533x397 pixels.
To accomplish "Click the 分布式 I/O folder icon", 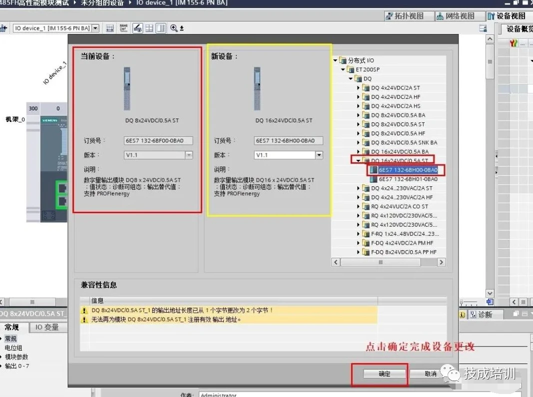I will (343, 60).
